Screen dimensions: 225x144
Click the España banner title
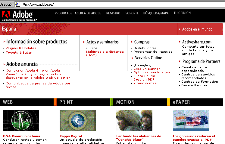point(9,29)
